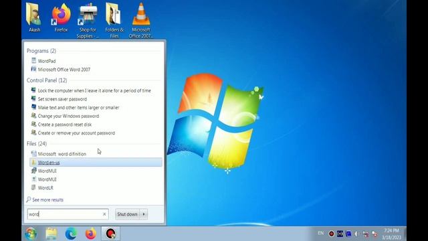Click the EN language indicator in tray
Viewport: 428px width, 241px height.
(x=320, y=233)
